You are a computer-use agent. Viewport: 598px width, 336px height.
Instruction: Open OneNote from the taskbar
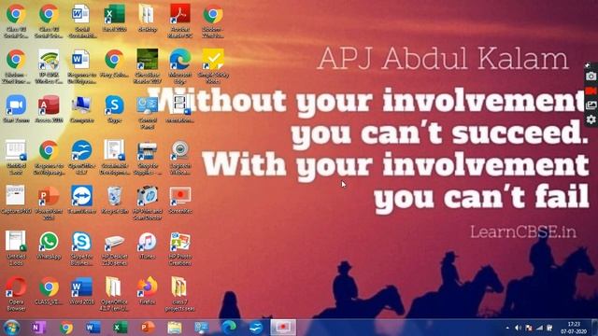pos(38,328)
